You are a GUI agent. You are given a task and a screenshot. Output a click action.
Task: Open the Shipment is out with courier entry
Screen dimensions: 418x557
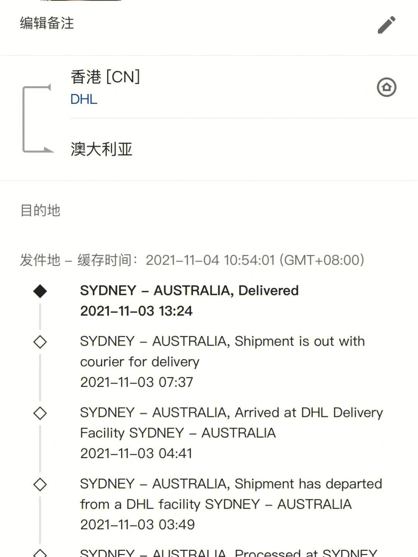pos(223,362)
